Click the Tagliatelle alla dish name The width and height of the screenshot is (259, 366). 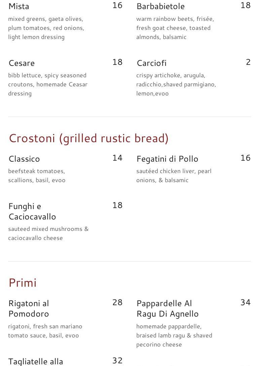coord(36,362)
